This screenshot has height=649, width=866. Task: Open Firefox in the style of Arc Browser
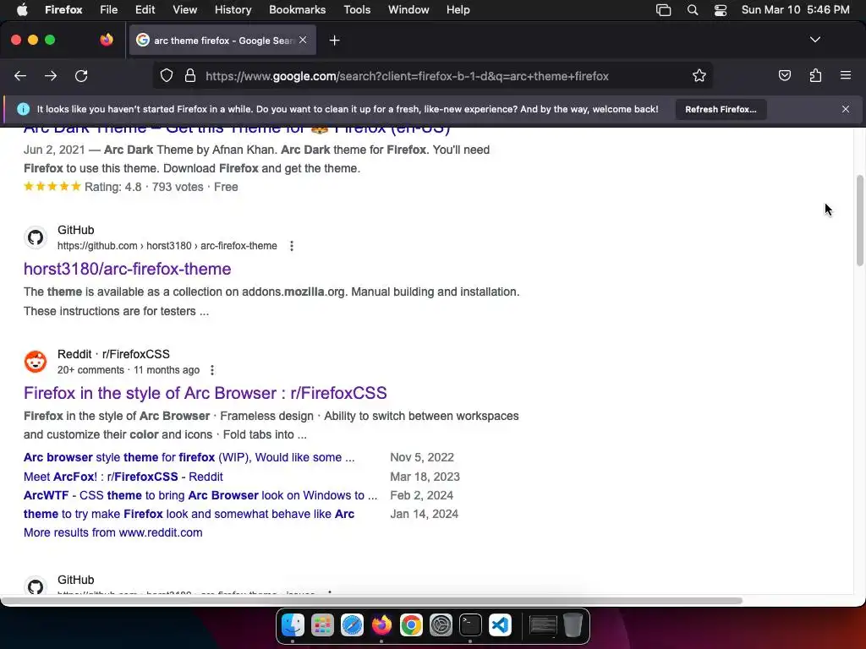206,393
